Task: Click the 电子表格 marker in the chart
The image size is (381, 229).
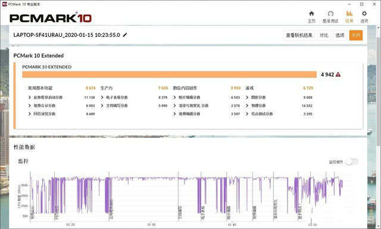Action: [x=203, y=213]
